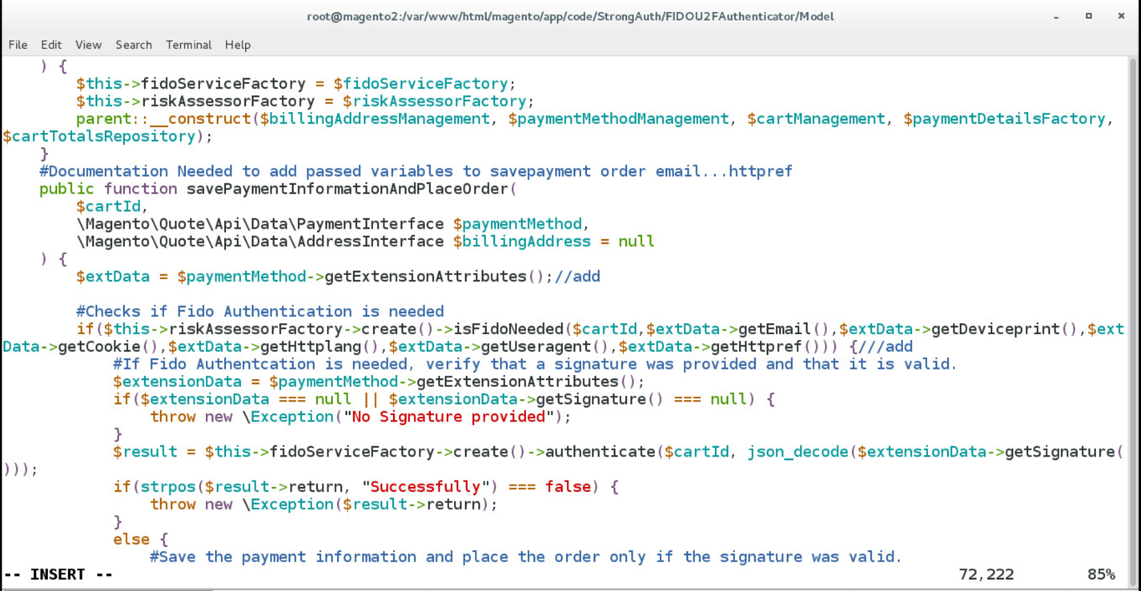
Task: Click the '#If Fido Authentcation is needed' comment
Action: pyautogui.click(x=535, y=364)
